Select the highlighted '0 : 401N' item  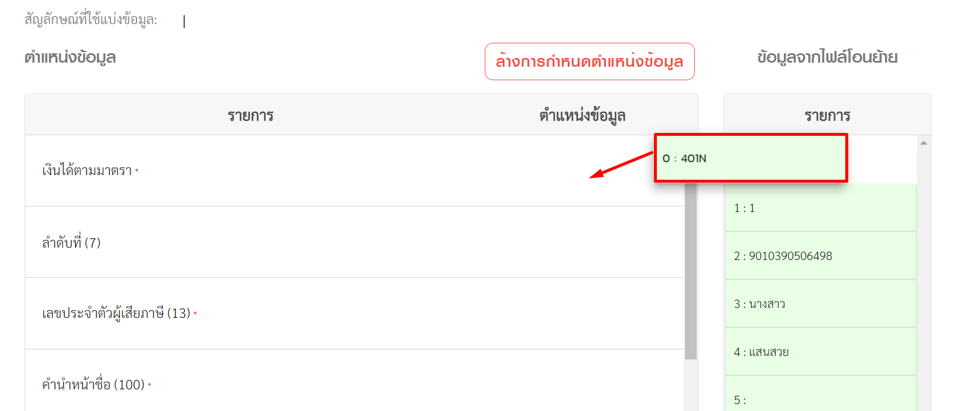751,158
